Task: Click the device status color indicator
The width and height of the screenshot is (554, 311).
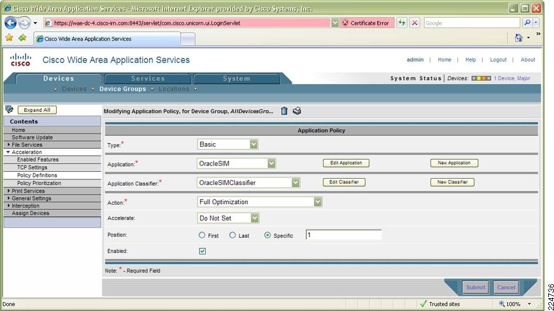Action: pyautogui.click(x=481, y=78)
